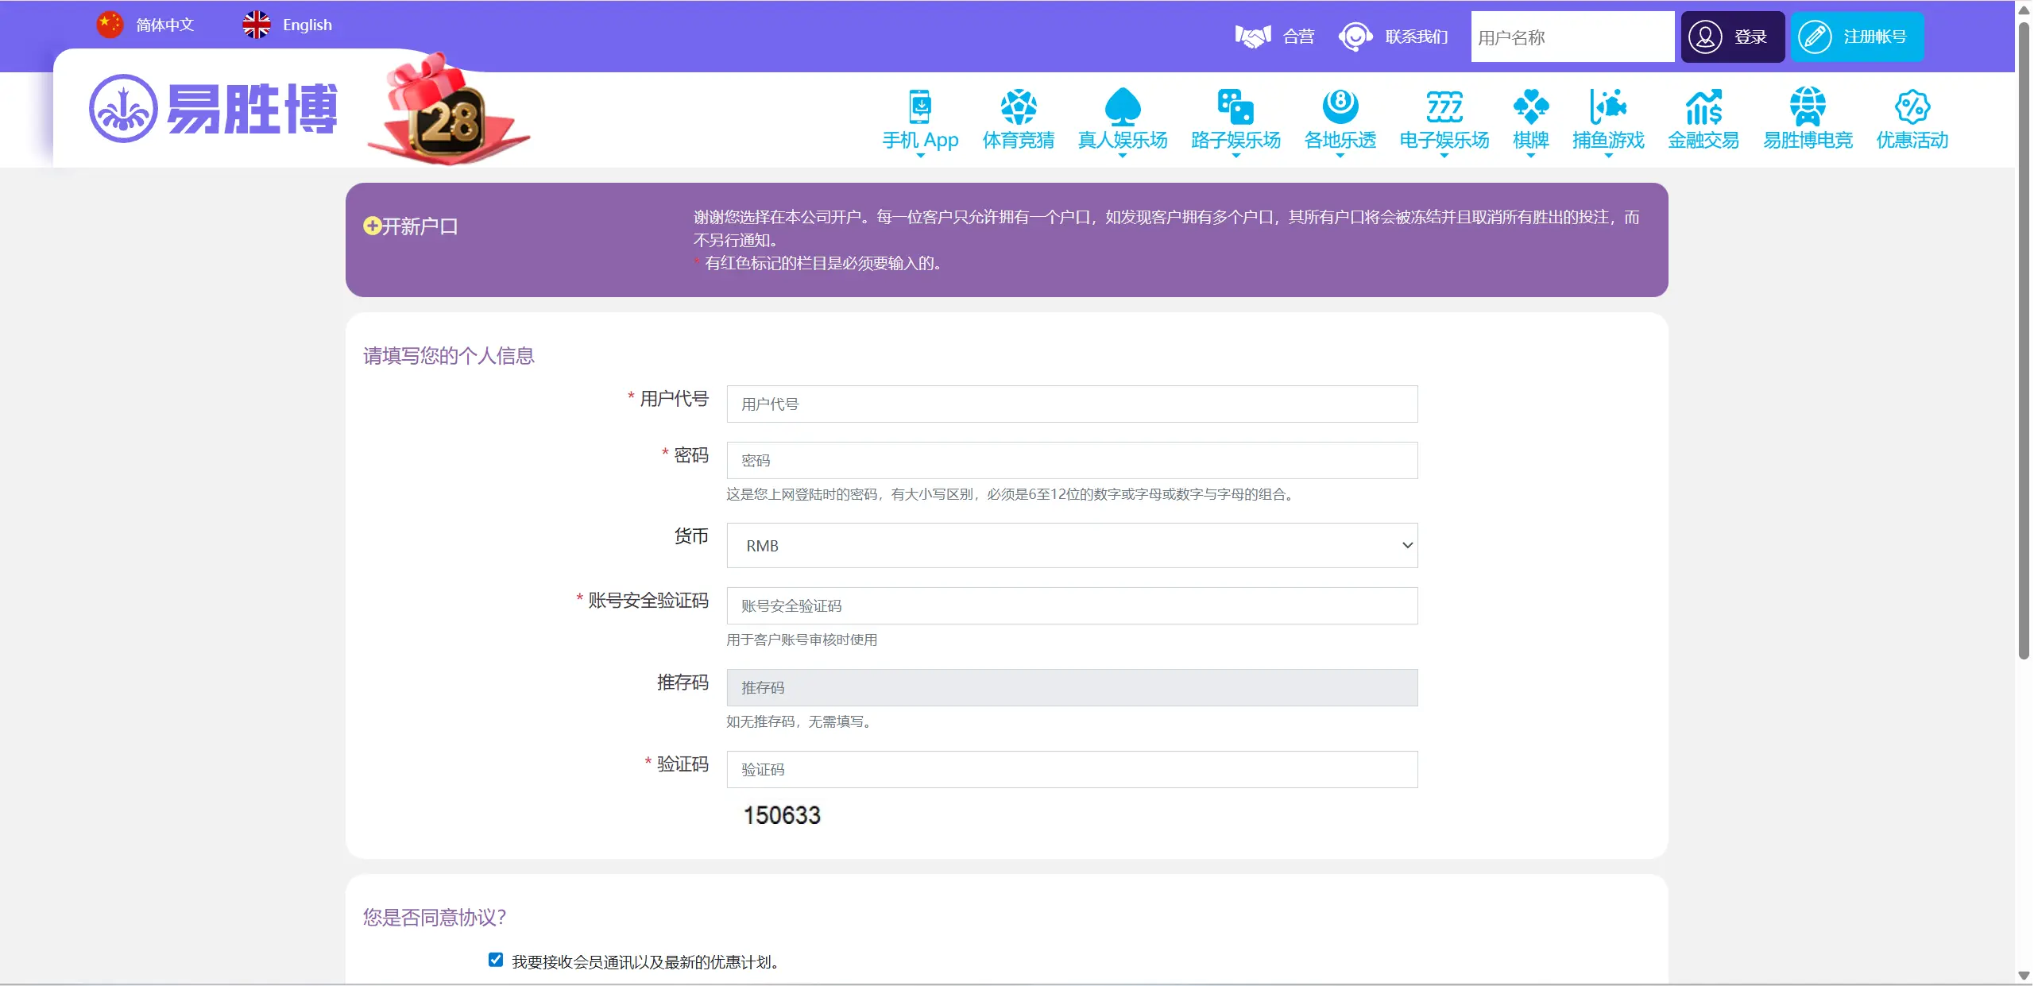Select the 体育竞猜 sports betting icon
The width and height of the screenshot is (2034, 986).
click(1018, 119)
